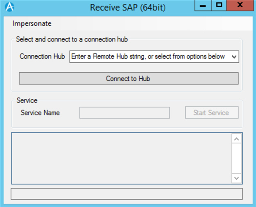Click the application logo icon in title bar
Image resolution: width=256 pixels, height=207 pixels.
9,7
